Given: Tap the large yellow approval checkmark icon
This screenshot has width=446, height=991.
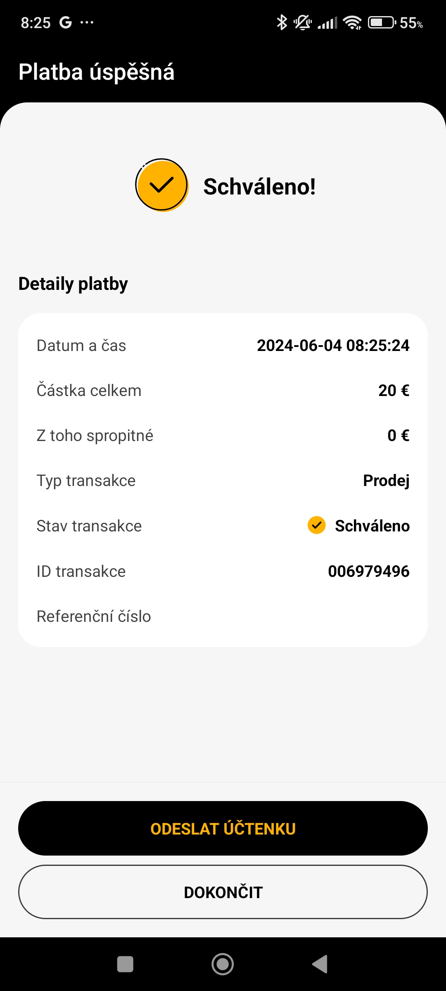Looking at the screenshot, I should [x=162, y=185].
